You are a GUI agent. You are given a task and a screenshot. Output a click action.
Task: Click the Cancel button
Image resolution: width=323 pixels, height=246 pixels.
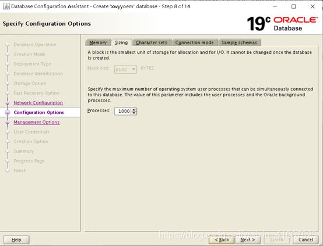pos(306,240)
